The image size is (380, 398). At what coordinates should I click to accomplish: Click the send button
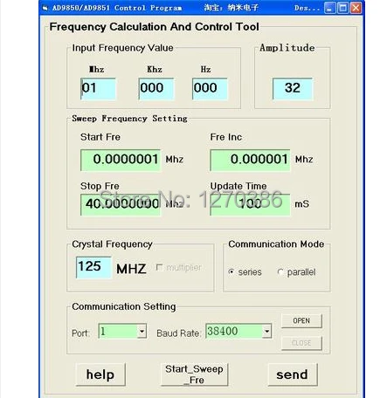coord(293,374)
